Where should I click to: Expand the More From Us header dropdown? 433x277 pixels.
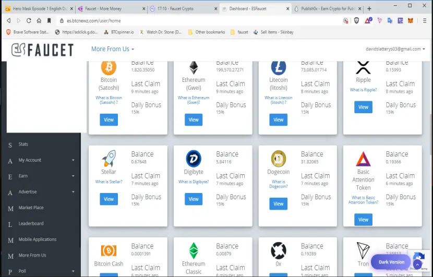tap(113, 49)
